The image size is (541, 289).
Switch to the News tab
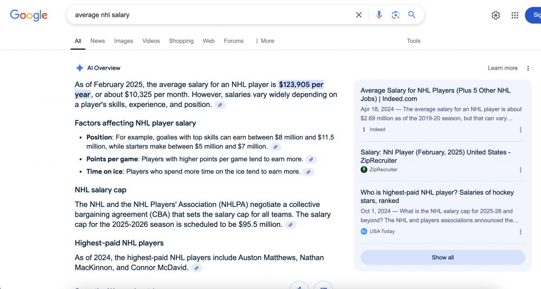pos(97,41)
